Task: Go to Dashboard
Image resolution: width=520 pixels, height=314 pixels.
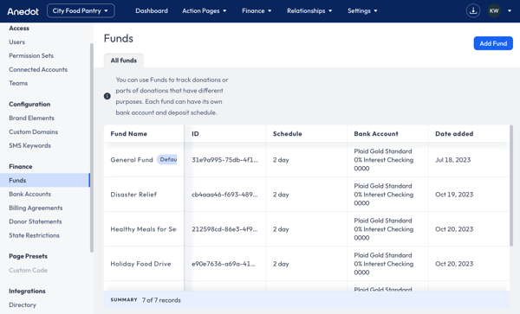Action: coord(152,11)
